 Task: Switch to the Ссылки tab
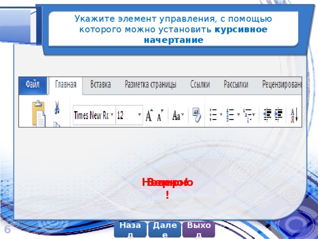(200, 84)
